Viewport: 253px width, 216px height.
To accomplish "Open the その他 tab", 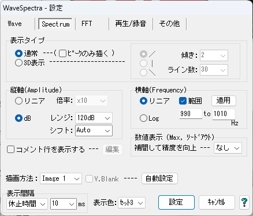I will click(169, 24).
